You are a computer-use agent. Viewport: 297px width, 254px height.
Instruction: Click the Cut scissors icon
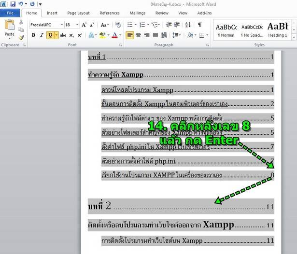click(21, 22)
